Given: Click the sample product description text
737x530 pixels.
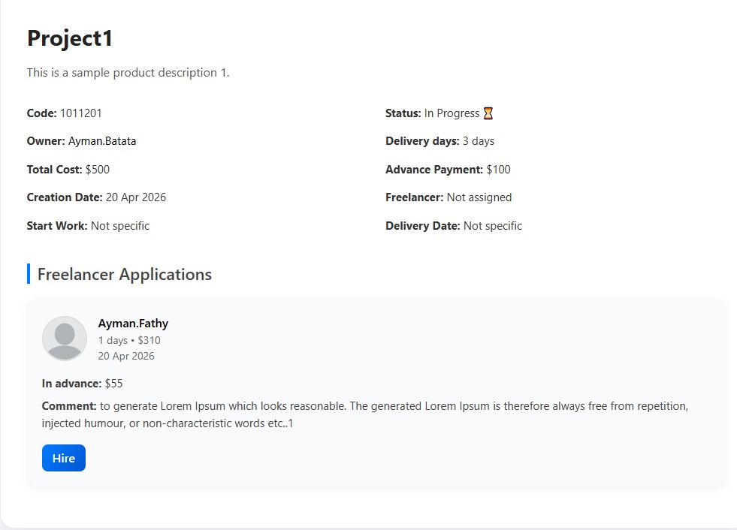Looking at the screenshot, I should [x=128, y=73].
